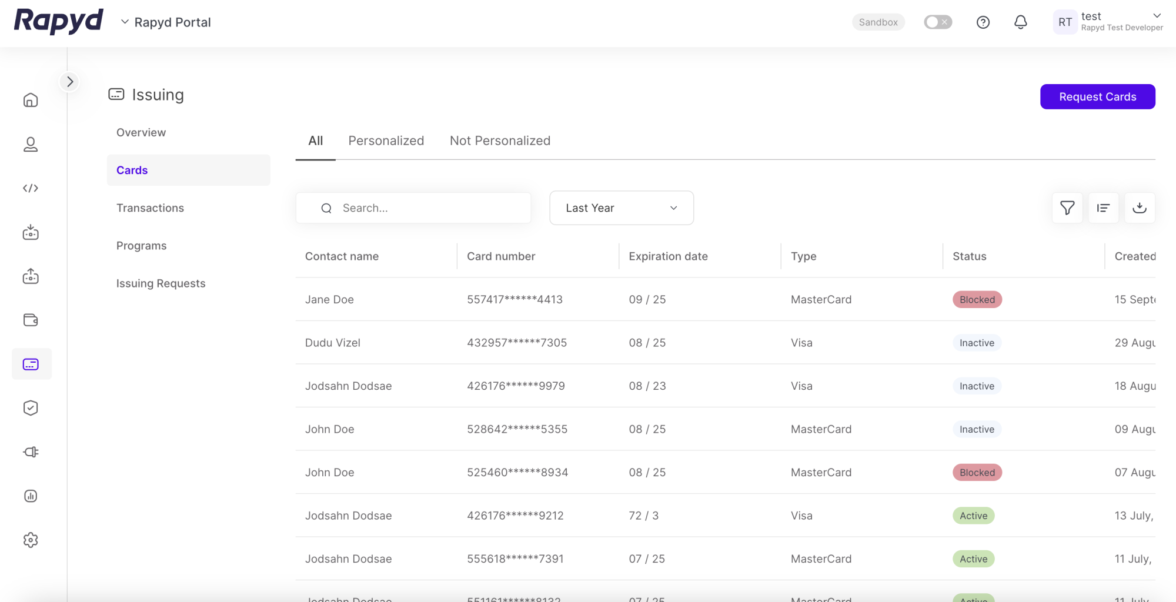Download the cards list
1176x602 pixels.
click(1139, 208)
